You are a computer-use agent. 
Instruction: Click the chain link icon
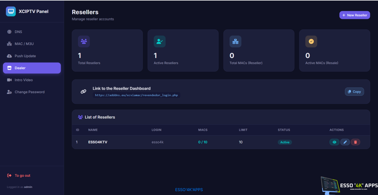(84, 92)
